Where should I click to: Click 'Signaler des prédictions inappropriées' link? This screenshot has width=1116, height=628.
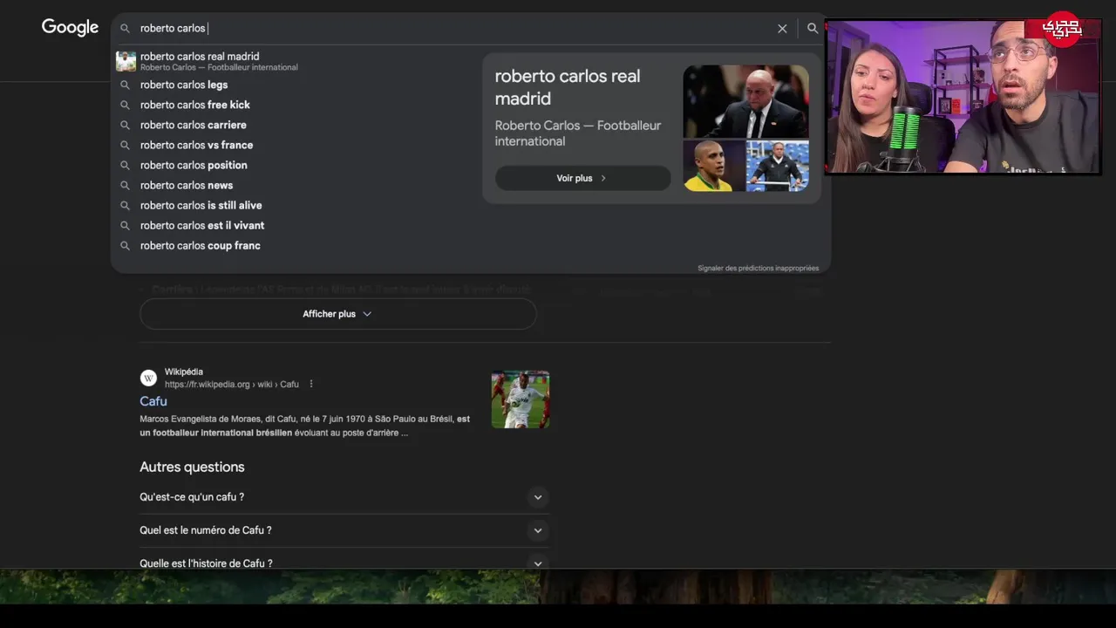[x=758, y=268]
